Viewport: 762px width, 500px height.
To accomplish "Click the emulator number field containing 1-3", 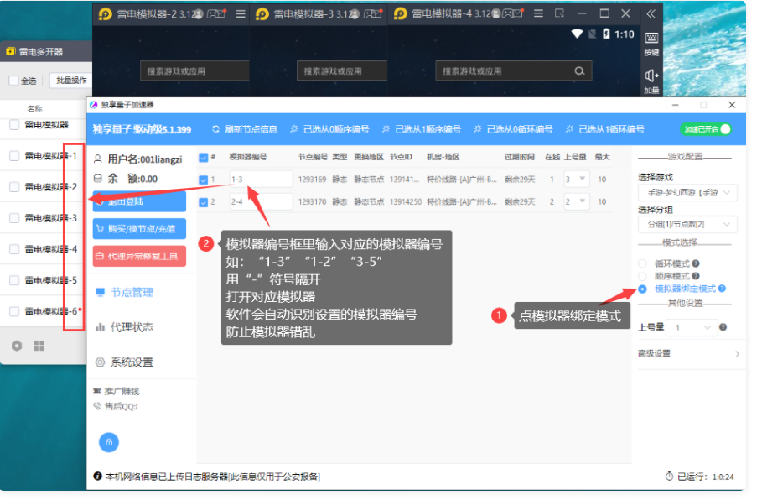I will point(261,180).
